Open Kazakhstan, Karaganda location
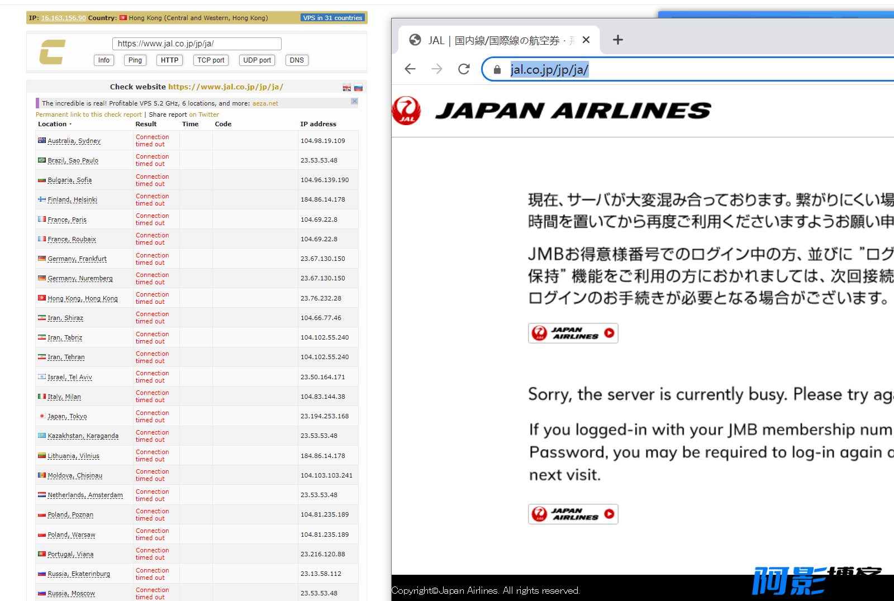The image size is (894, 601). click(x=83, y=436)
